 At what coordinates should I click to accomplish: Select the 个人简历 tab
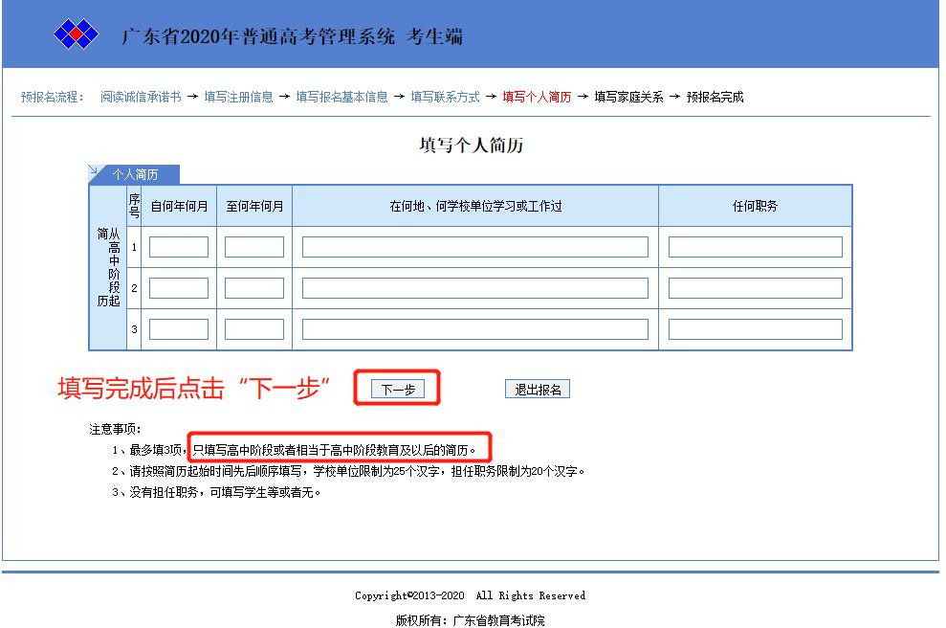pos(135,174)
